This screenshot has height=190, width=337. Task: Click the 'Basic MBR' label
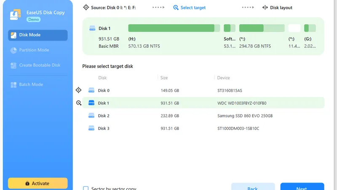tap(109, 46)
